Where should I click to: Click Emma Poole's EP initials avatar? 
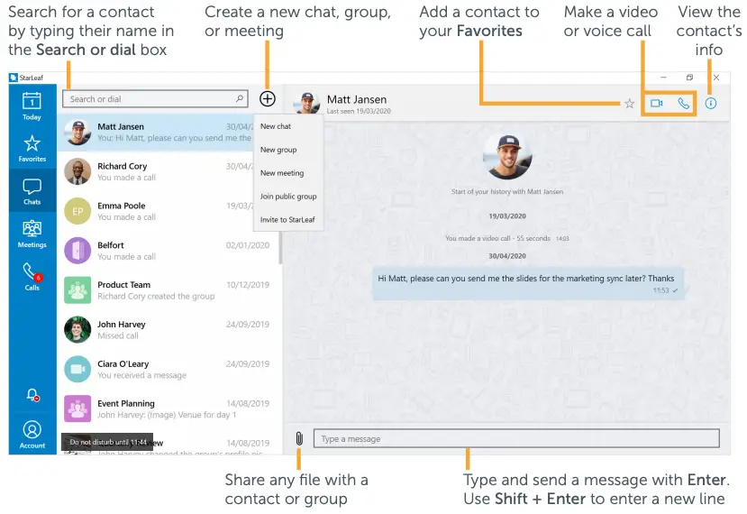pyautogui.click(x=77, y=211)
